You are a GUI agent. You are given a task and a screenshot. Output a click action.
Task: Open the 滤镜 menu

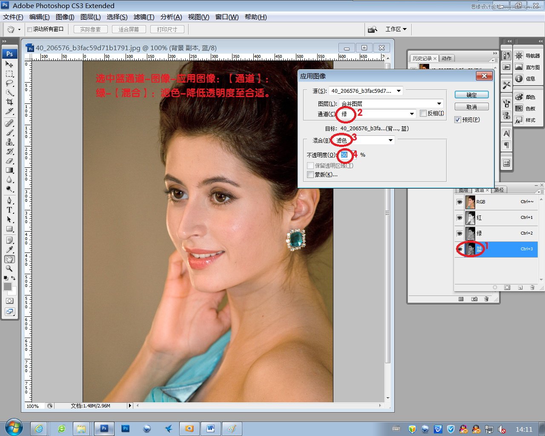[143, 17]
